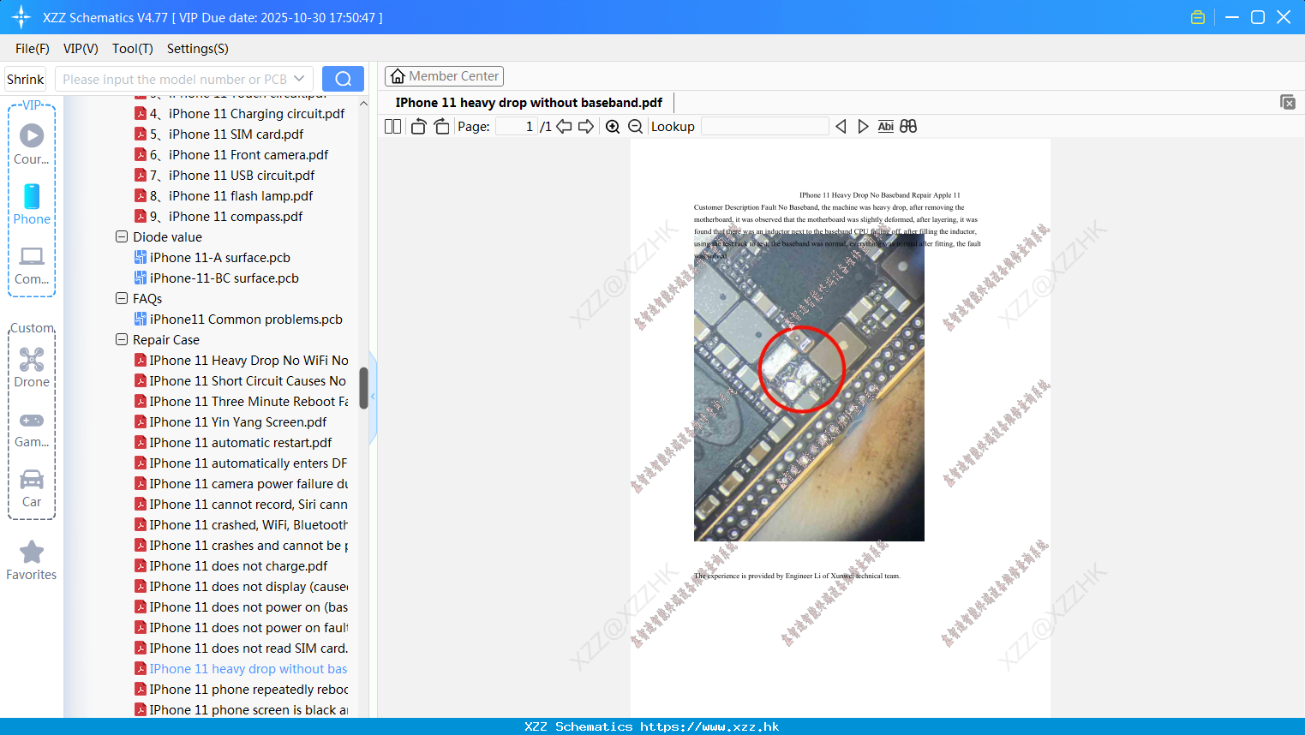Click the xzz.hk website link in status bar
This screenshot has height=735, width=1305.
(x=709, y=726)
